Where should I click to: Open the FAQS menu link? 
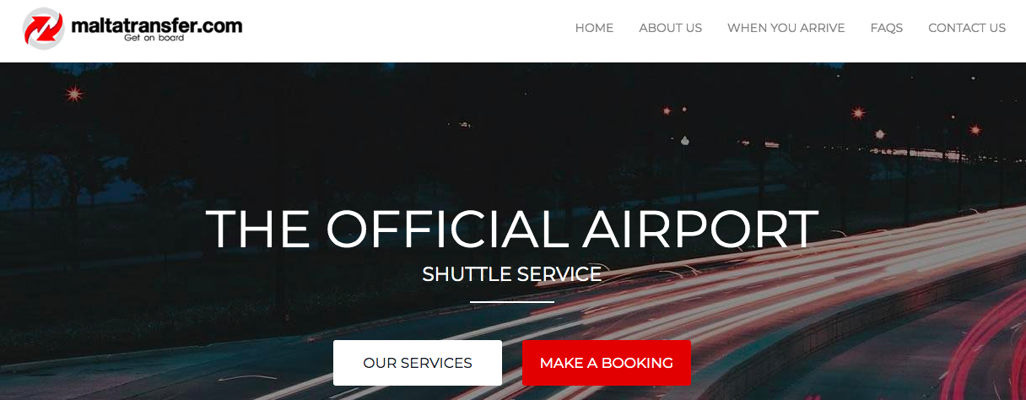pos(886,28)
